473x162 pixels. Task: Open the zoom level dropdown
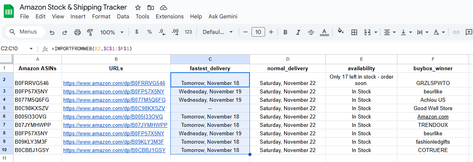coord(112,32)
